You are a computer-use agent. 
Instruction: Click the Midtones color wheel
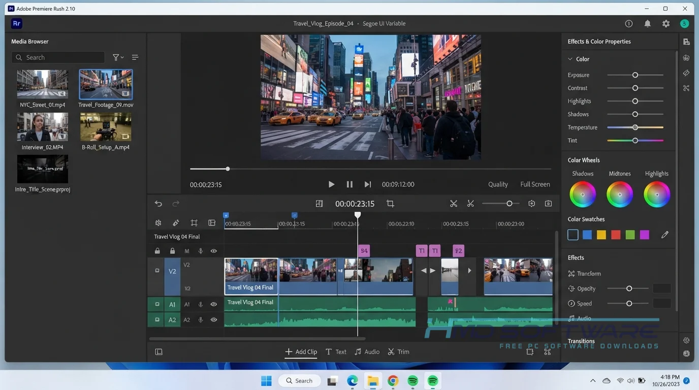[x=620, y=194]
